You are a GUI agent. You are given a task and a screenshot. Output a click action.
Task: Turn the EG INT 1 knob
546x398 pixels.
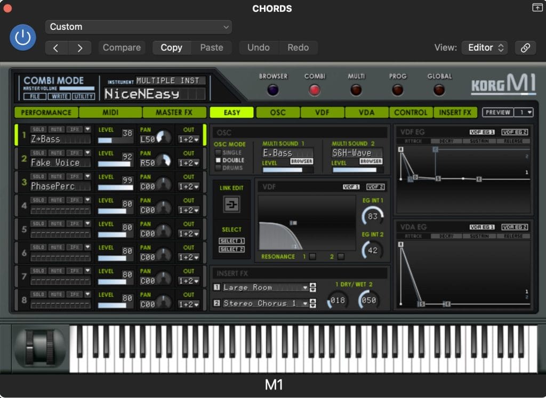(372, 216)
